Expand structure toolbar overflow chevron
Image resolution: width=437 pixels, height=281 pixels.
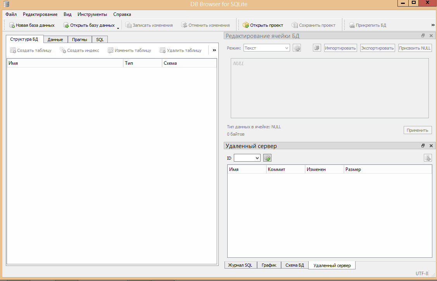[214, 50]
